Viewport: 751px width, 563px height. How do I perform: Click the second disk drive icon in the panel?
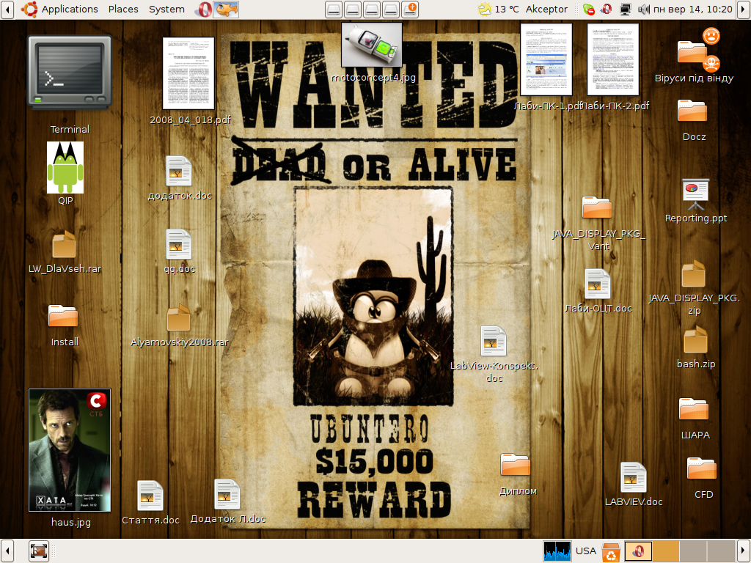(353, 9)
